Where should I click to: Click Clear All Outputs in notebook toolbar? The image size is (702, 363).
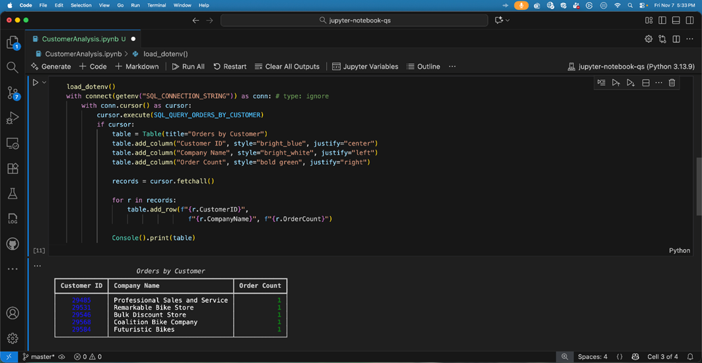[287, 67]
